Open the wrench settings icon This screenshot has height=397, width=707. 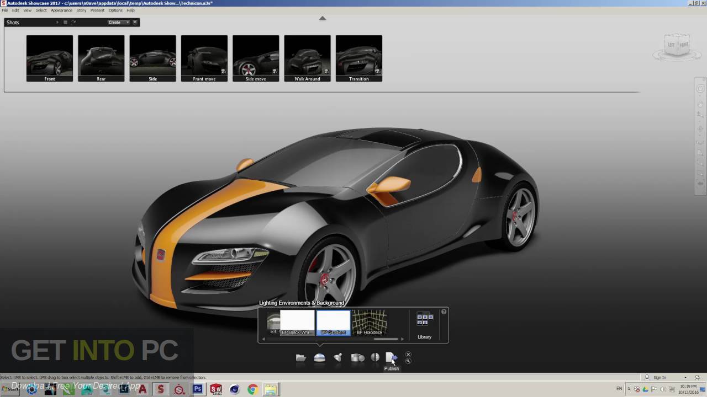408,361
